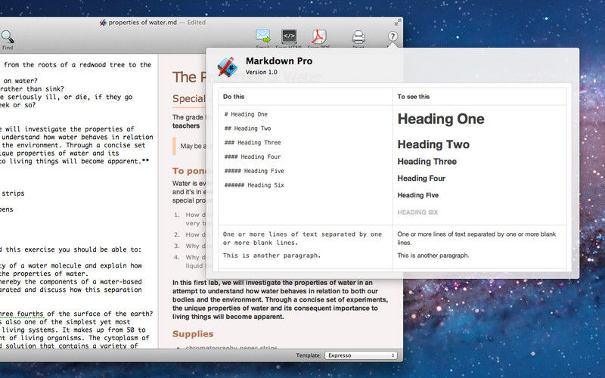This screenshot has width=605, height=378.
Task: Click the gray rendered "HEADING SIX" example
Action: (417, 212)
